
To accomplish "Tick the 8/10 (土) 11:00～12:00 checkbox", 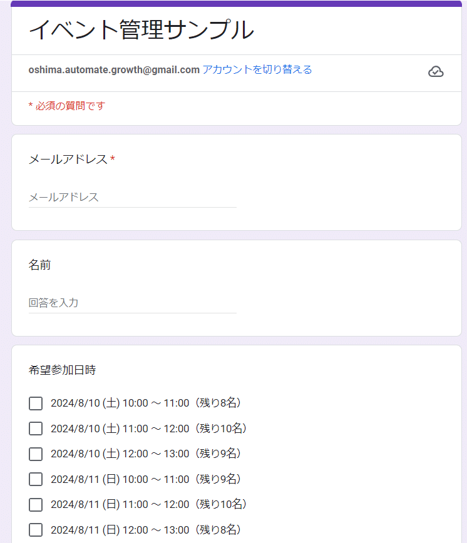I will pyautogui.click(x=36, y=429).
